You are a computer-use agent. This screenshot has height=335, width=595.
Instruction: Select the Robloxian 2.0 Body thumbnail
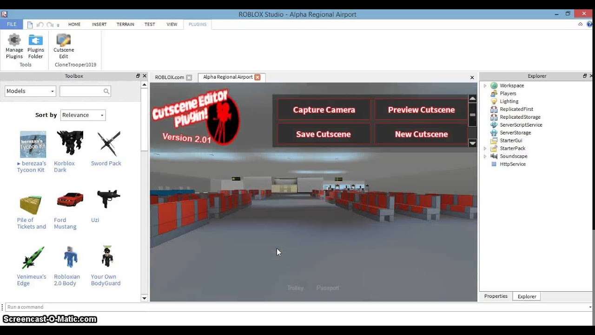click(x=70, y=257)
